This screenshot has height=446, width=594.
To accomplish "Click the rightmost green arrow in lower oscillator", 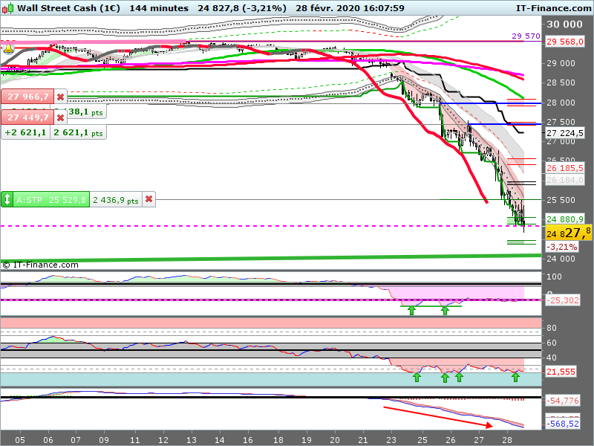I will [x=515, y=378].
